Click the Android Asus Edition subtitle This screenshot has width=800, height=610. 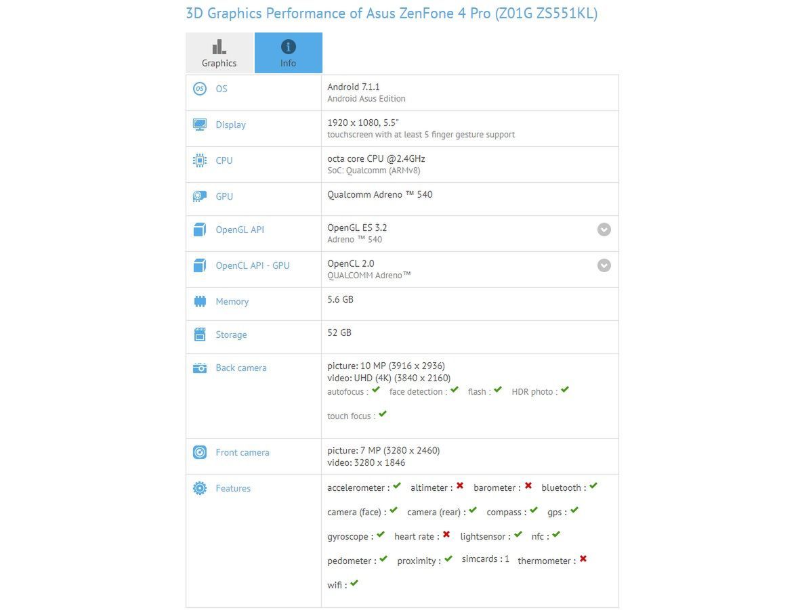click(x=366, y=98)
